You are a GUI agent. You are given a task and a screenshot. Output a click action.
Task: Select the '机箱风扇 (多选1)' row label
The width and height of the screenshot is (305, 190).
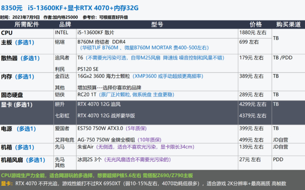click(x=23, y=160)
